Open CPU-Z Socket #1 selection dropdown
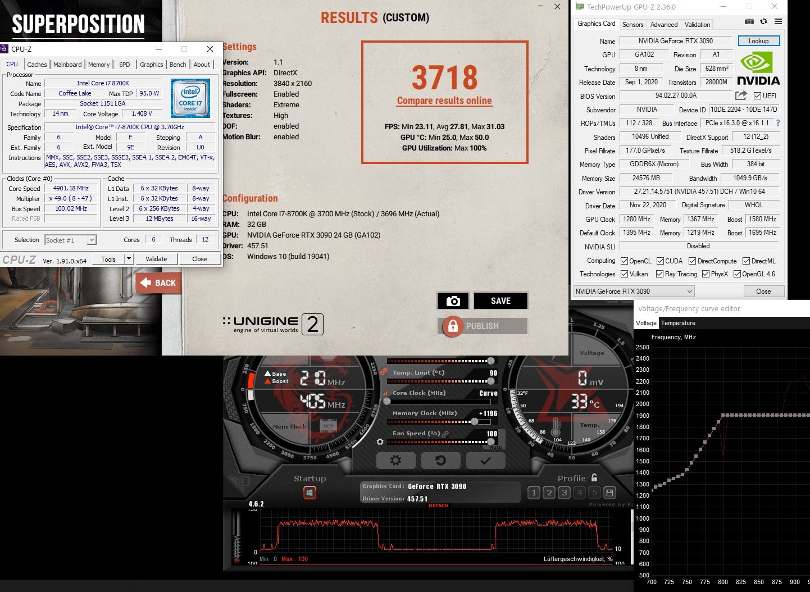Screen dimensions: 810x592 pyautogui.click(x=70, y=240)
